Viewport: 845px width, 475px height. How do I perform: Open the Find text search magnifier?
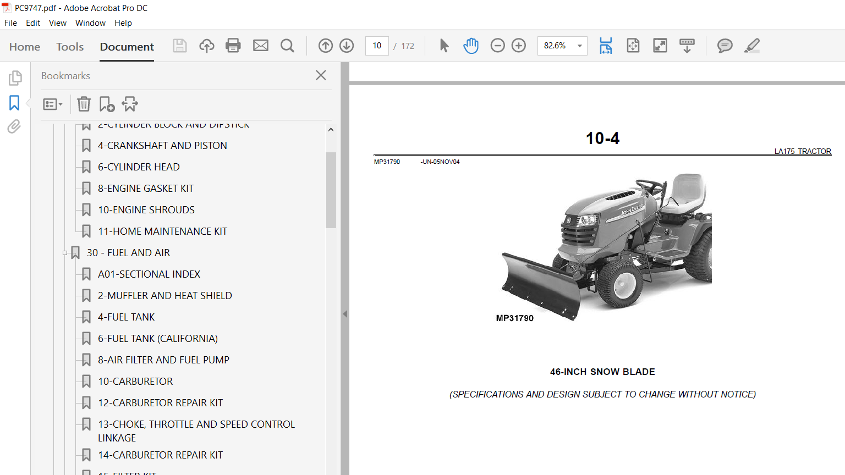(x=287, y=46)
